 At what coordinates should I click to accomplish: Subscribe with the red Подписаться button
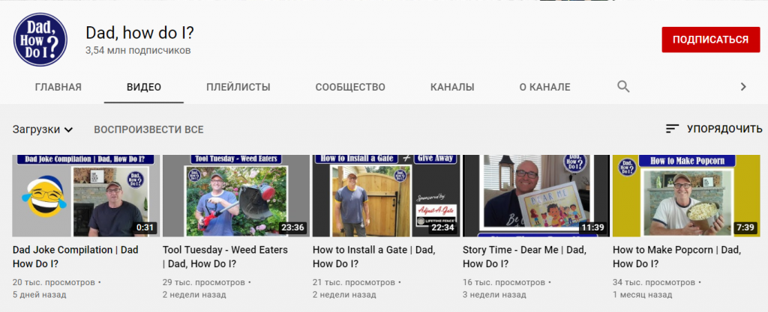click(709, 40)
